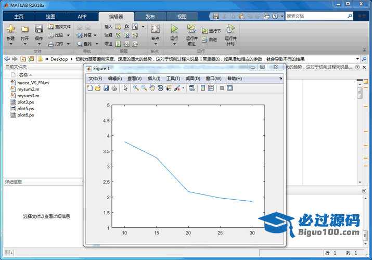Open the 工具(T) menu in Figure window
Viewport: 372px width, 260px height.
[173, 79]
